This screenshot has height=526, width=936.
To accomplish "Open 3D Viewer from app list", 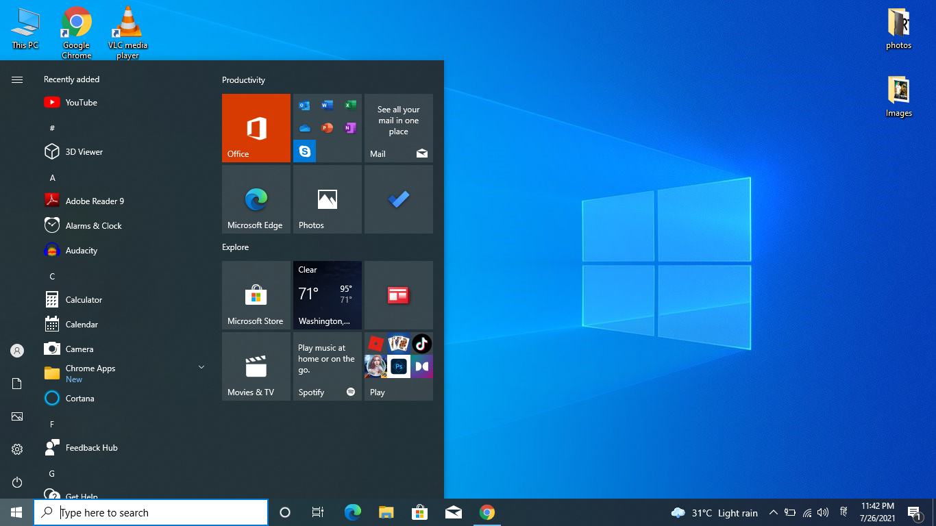I will [x=123, y=152].
